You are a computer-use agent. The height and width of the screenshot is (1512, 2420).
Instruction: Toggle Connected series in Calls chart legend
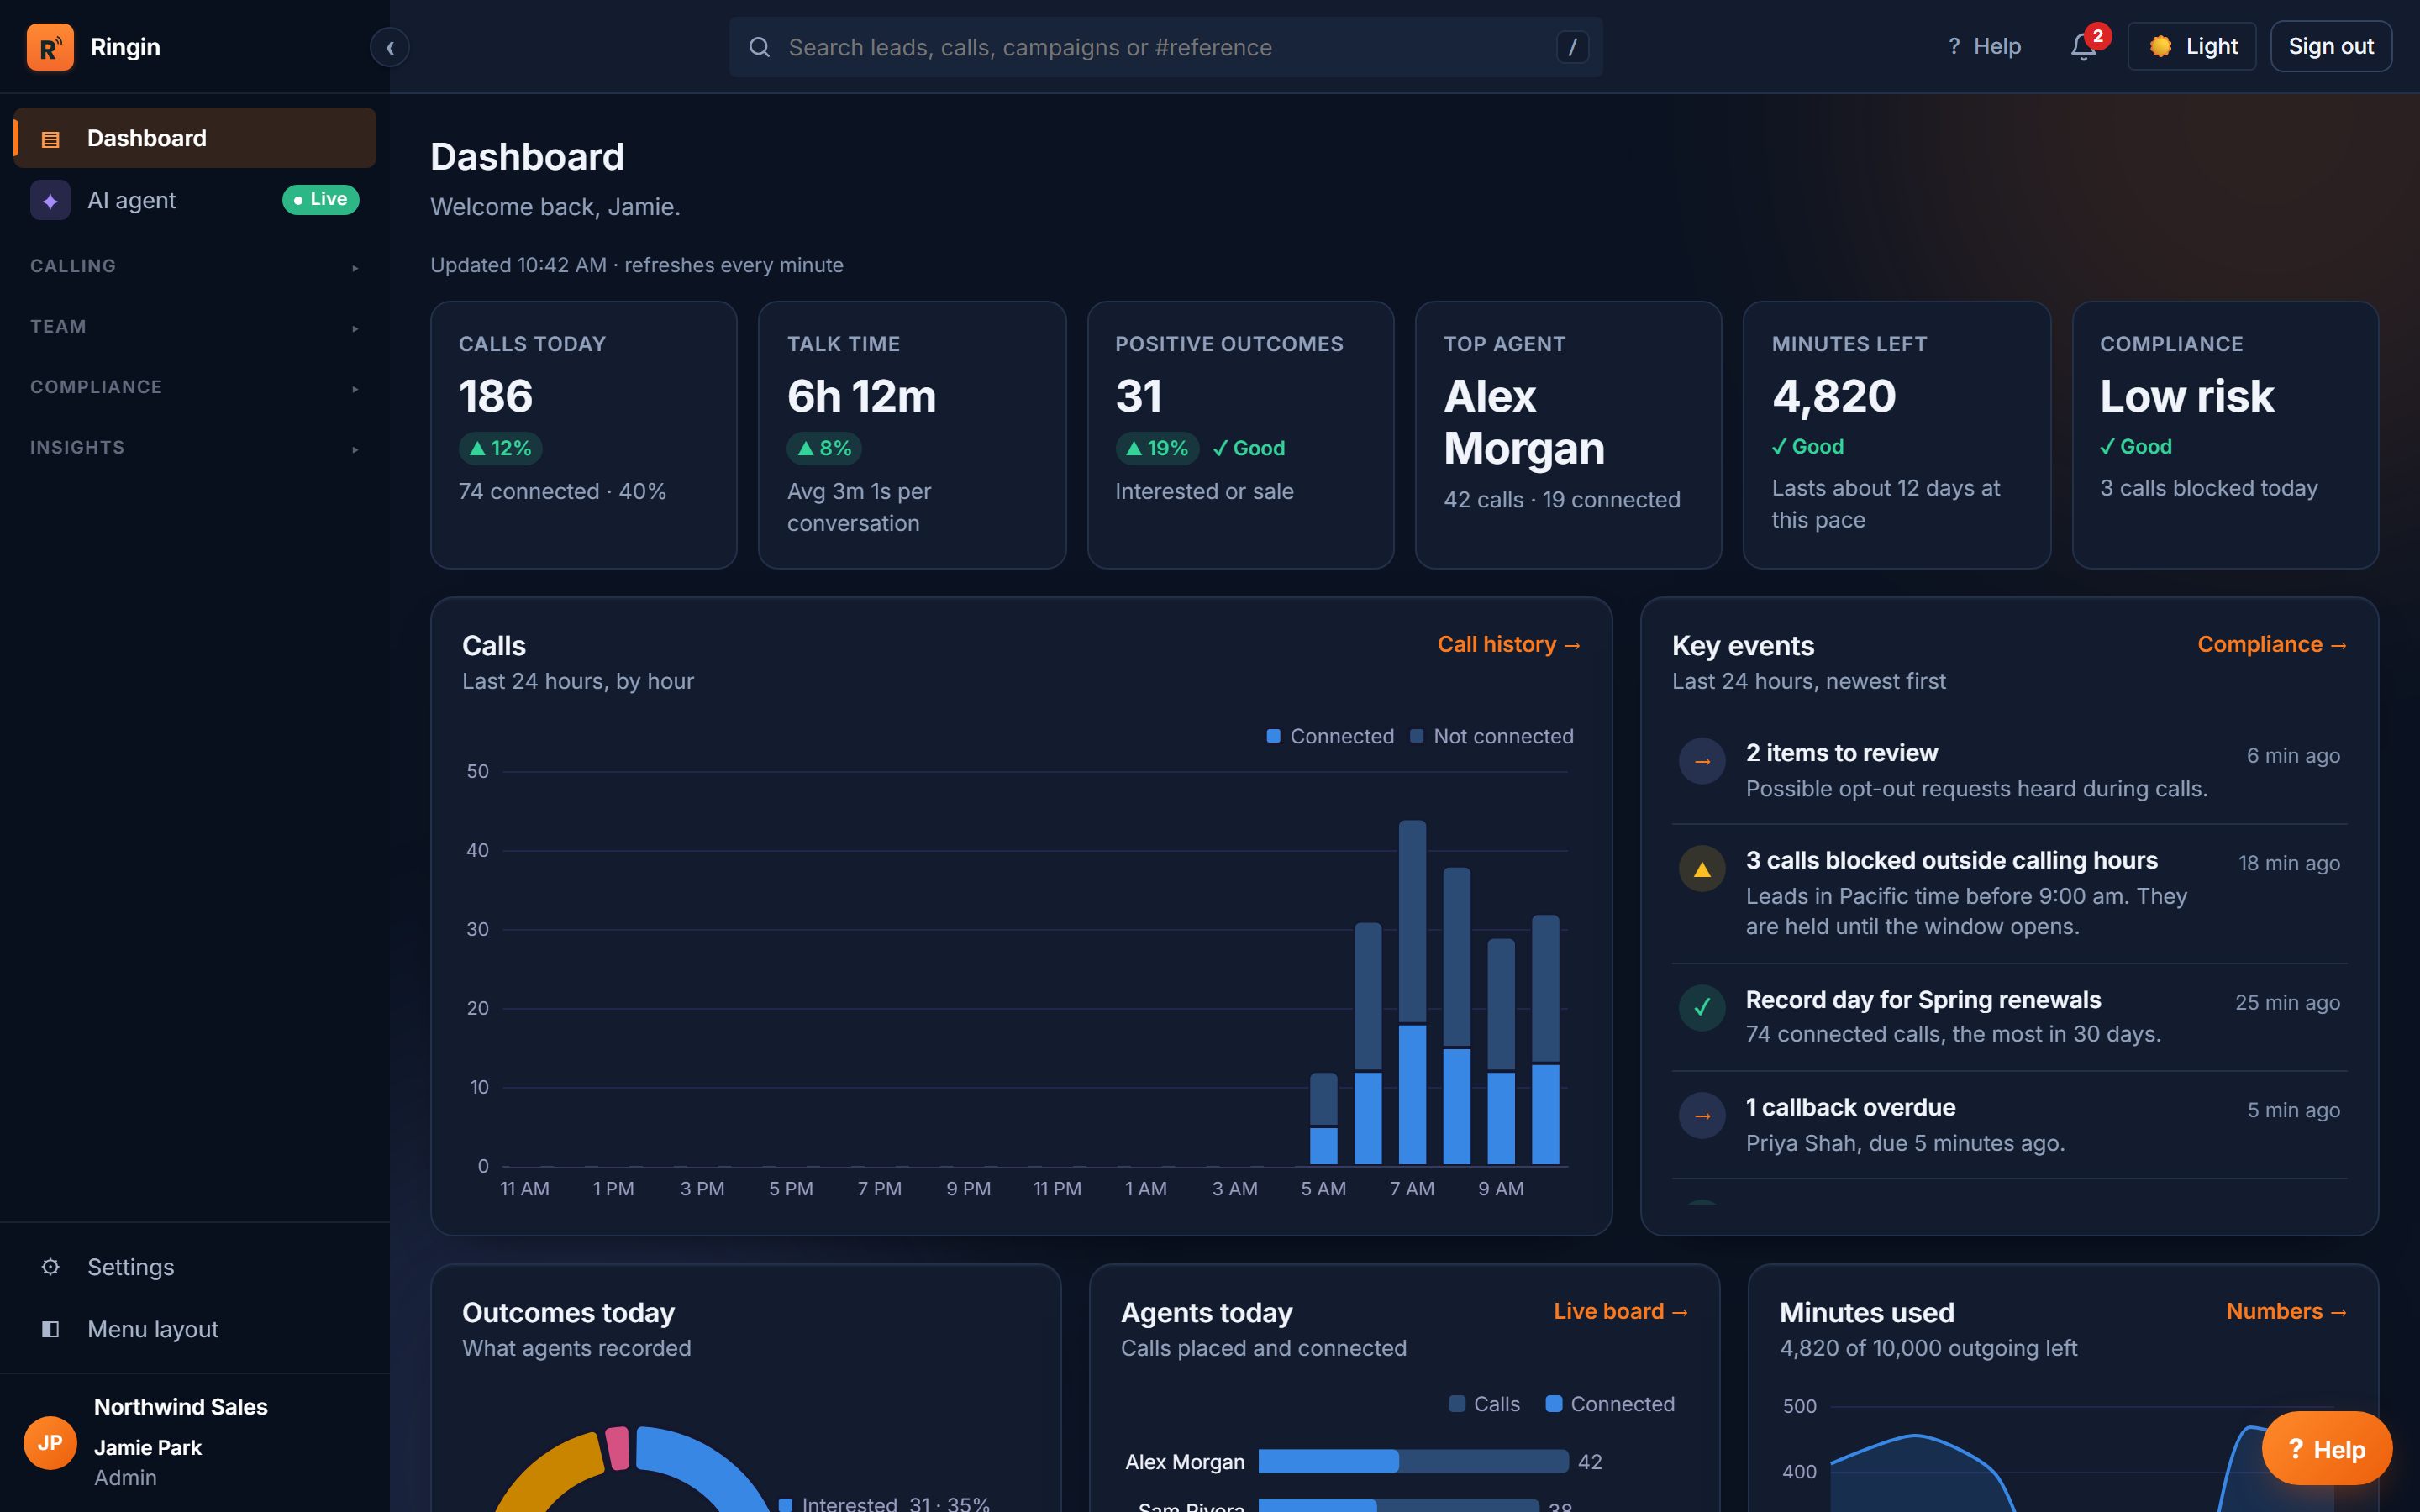[x=1330, y=737]
